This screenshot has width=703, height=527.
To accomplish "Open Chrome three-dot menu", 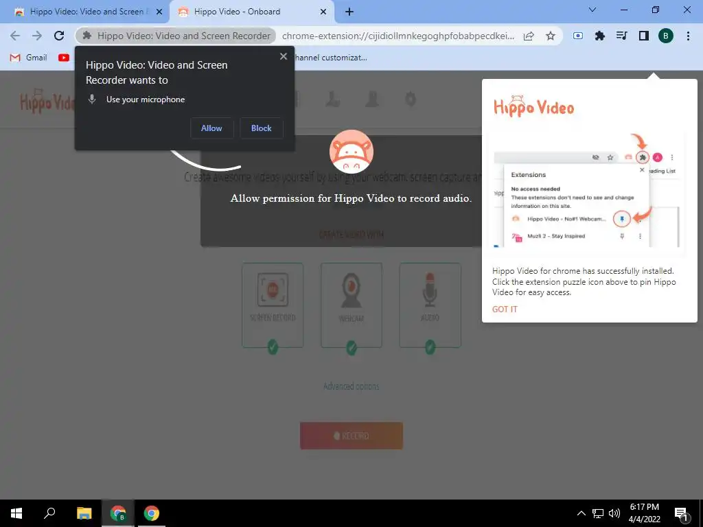I will 688,36.
